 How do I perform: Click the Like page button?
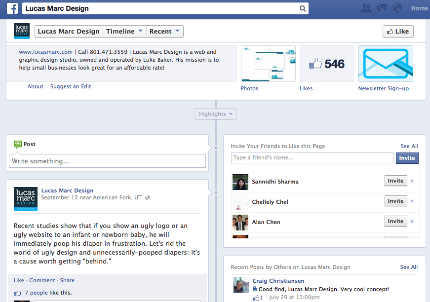(398, 31)
